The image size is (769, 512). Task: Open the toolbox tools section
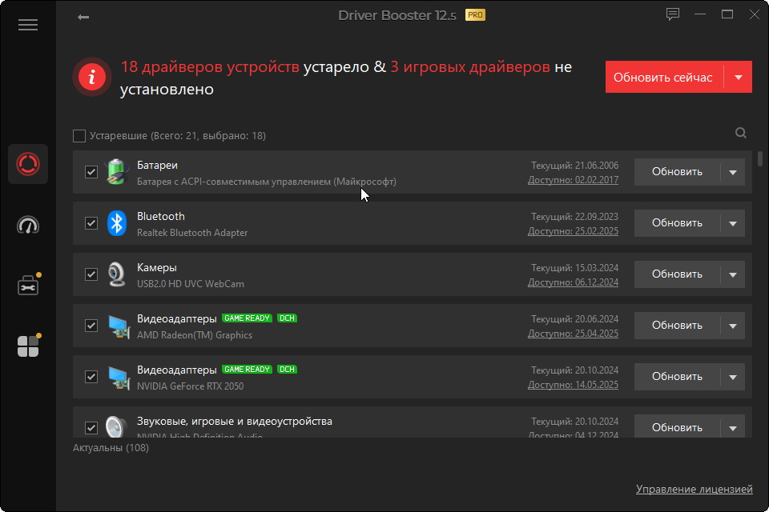(x=28, y=285)
